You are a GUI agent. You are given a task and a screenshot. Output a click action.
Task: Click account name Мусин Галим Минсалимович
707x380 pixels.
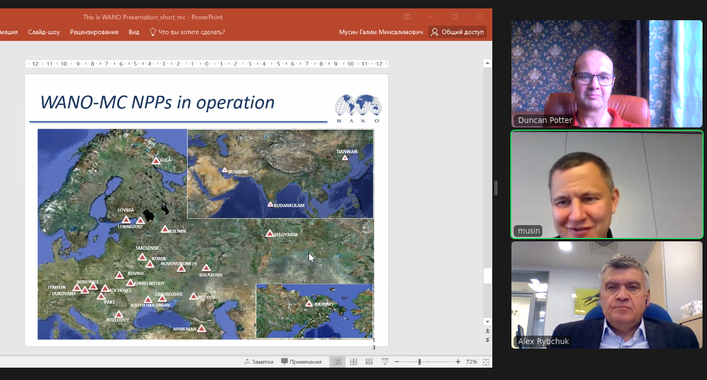coord(380,32)
